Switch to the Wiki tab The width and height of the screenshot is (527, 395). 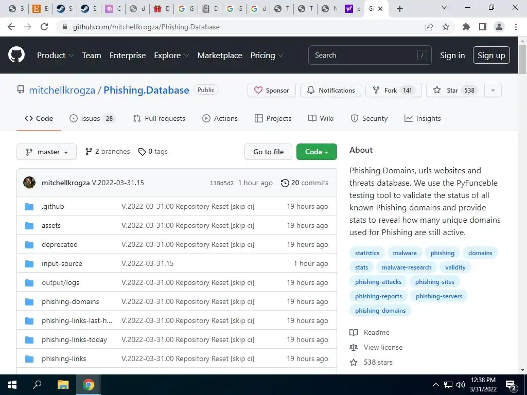321,118
